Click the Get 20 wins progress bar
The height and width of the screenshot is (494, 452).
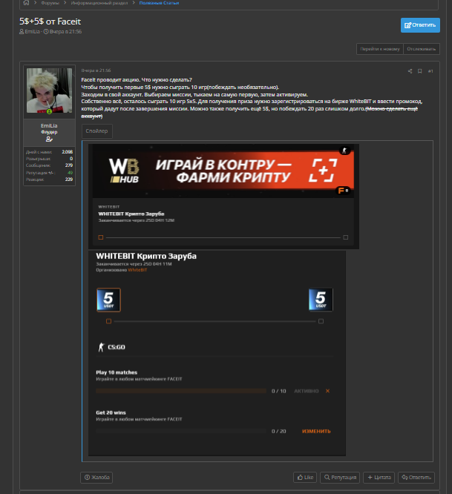pyautogui.click(x=181, y=431)
